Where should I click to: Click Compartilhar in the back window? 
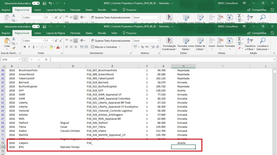pyautogui.click(x=257, y=10)
